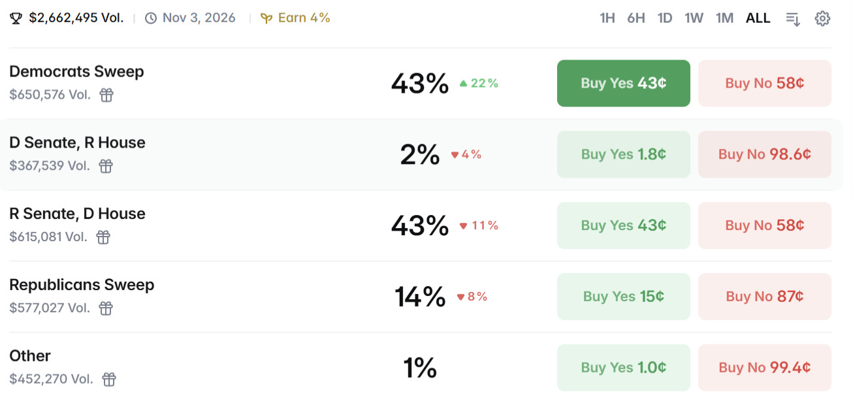
Task: Click the gift icon under Democrats Sweep
Action: pyautogui.click(x=106, y=95)
